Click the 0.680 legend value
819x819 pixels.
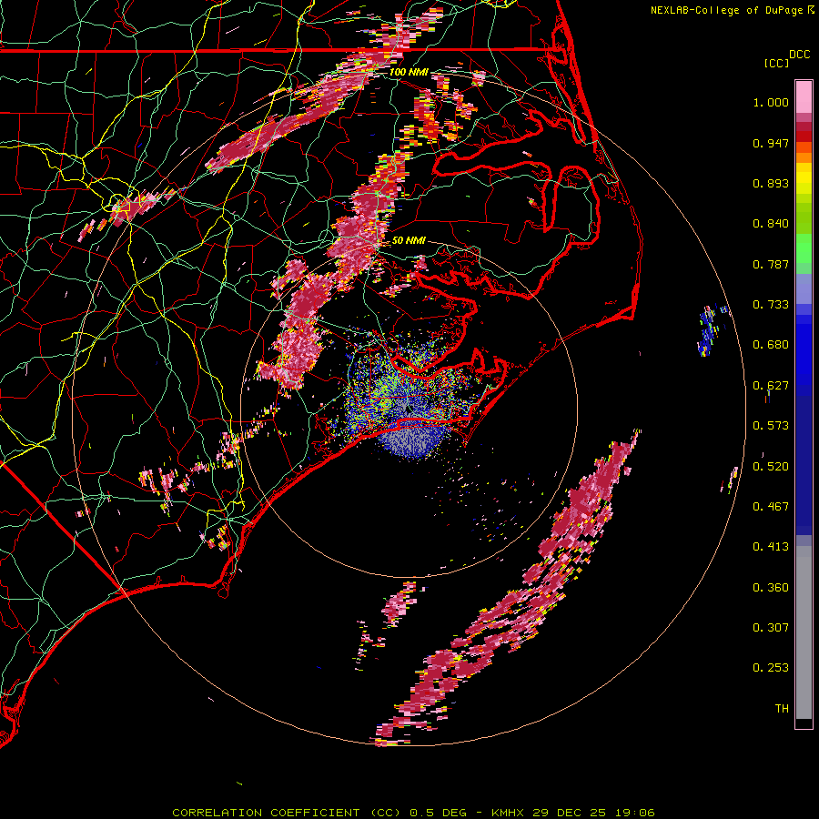click(771, 345)
